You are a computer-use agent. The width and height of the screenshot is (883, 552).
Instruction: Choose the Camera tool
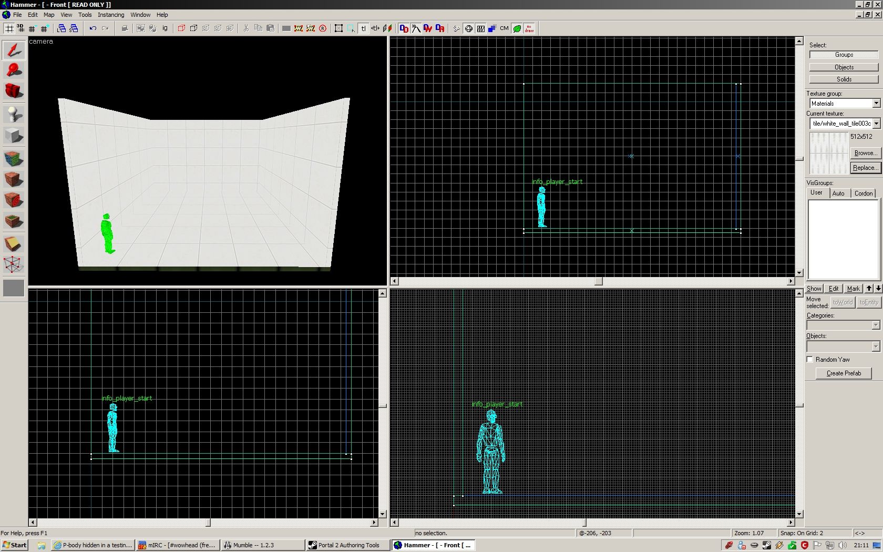14,91
